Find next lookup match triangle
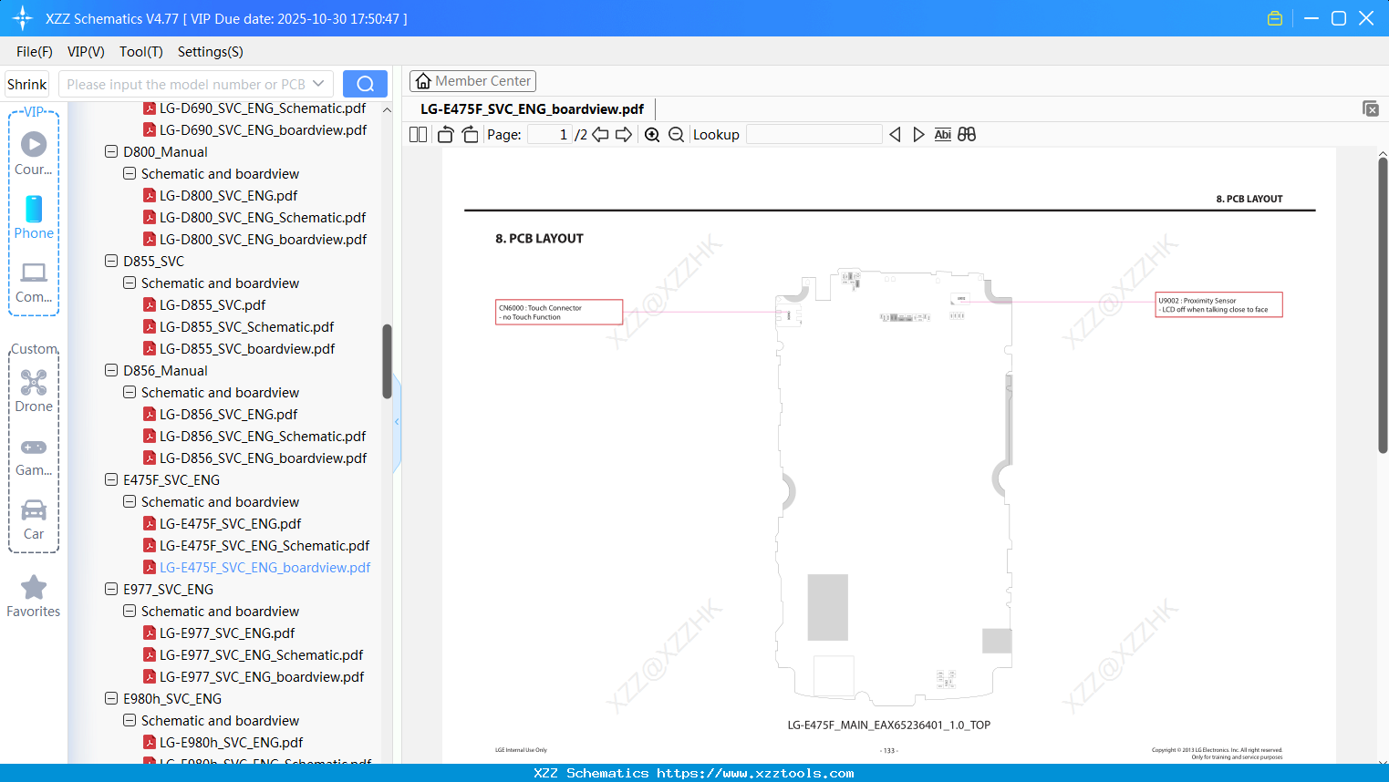The height and width of the screenshot is (782, 1389). point(918,135)
